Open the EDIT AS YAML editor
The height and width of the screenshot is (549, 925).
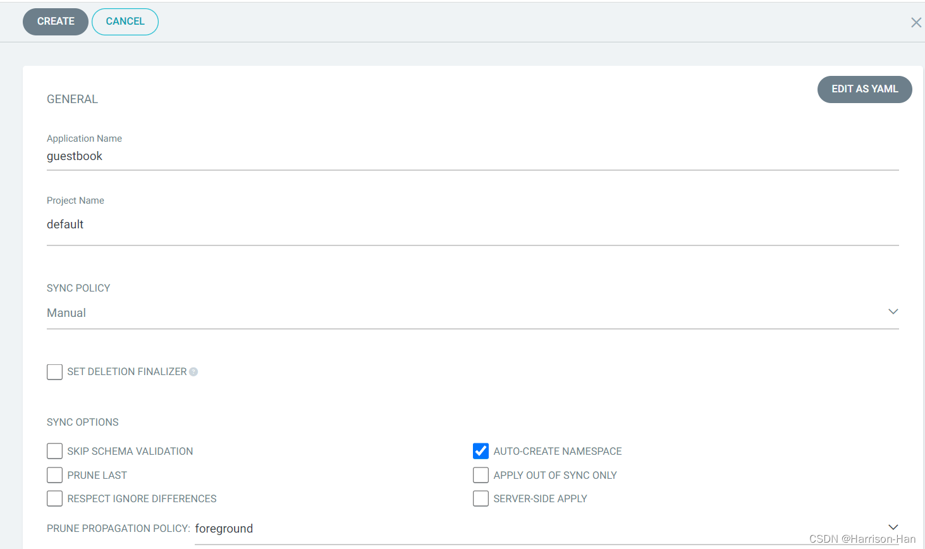point(864,89)
